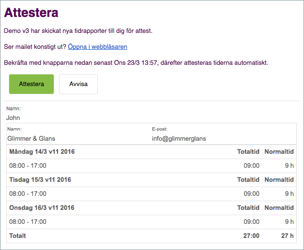Click the name 'John'
Image resolution: width=304 pixels, height=250 pixels.
coord(13,118)
